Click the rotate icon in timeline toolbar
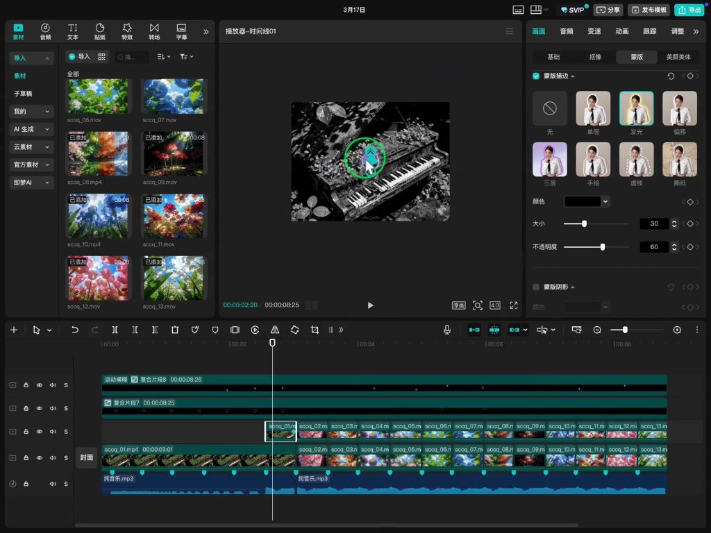Screen dimensions: 711x533 pyautogui.click(x=294, y=330)
